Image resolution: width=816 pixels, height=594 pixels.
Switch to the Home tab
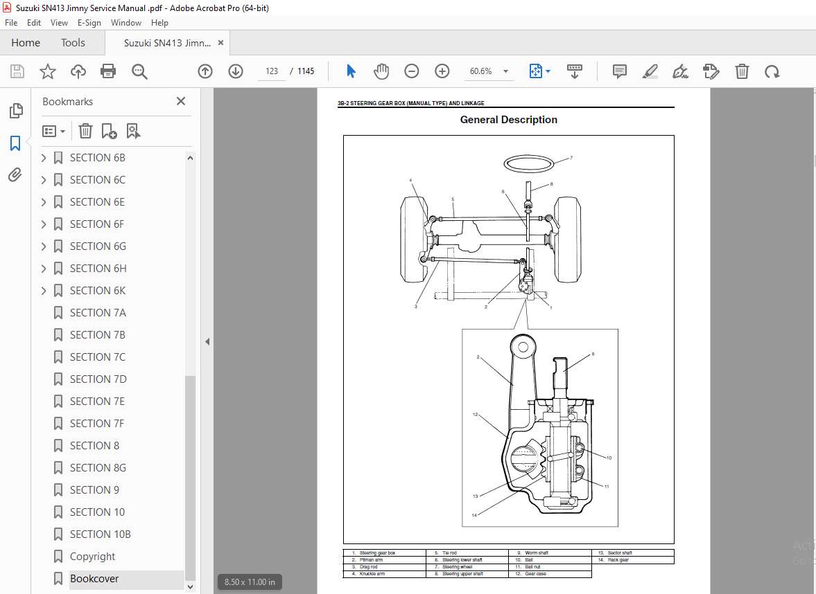26,43
